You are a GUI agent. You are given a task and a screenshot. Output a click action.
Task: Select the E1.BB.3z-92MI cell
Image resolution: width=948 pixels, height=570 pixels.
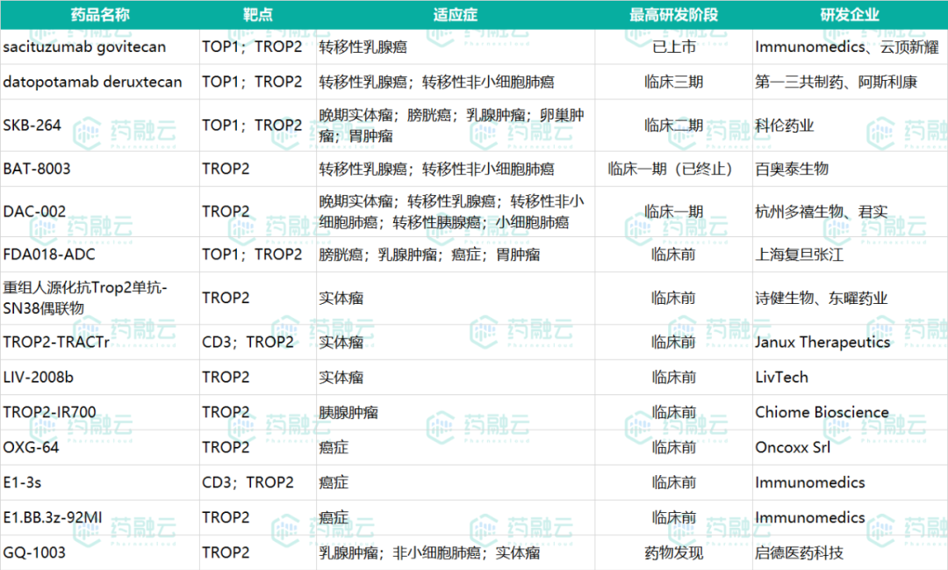[100, 518]
